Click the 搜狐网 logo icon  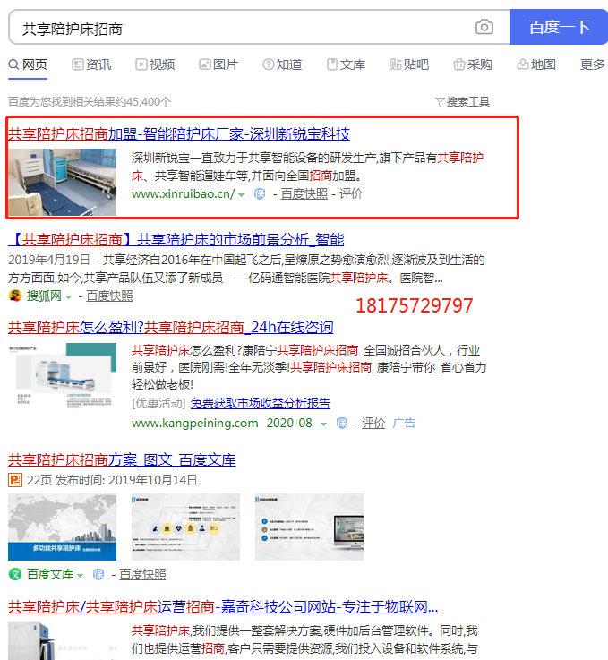coord(15,296)
